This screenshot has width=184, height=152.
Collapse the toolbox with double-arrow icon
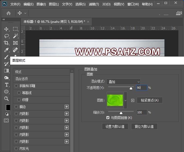pyautogui.click(x=4, y=19)
